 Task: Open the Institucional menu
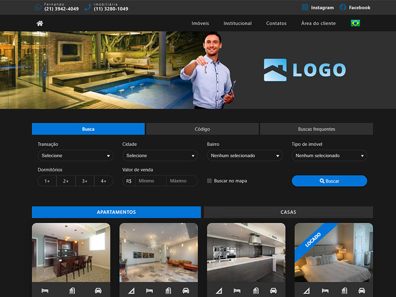[x=238, y=23]
